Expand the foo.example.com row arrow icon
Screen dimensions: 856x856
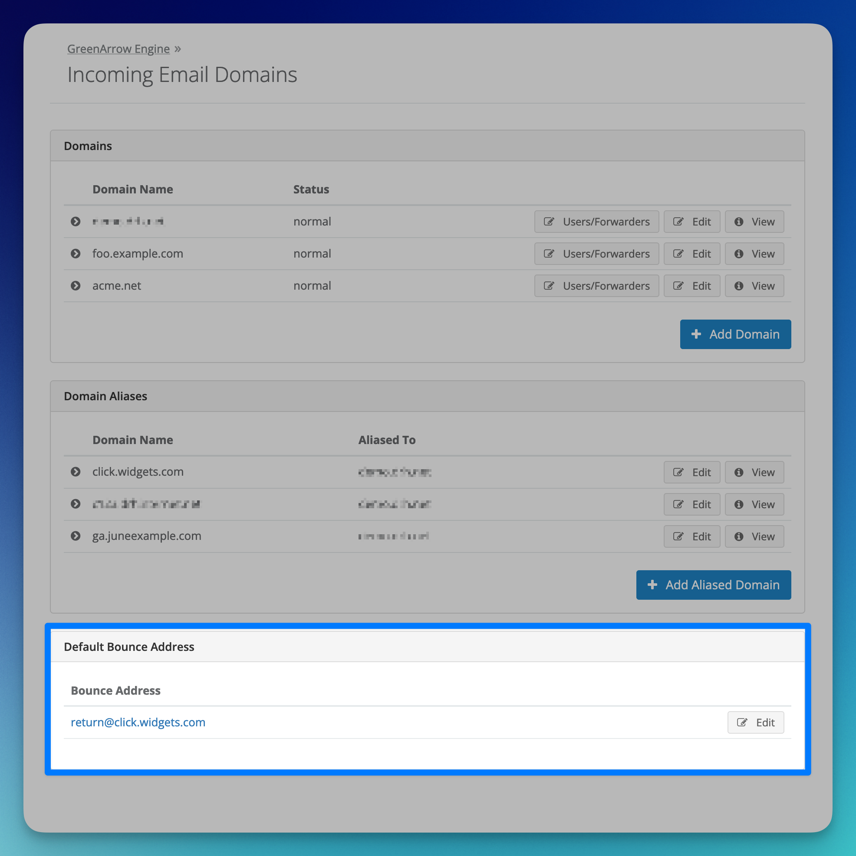click(x=76, y=253)
